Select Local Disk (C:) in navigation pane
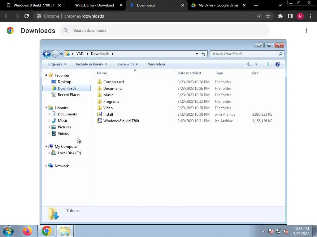This screenshot has width=317, height=237. [x=69, y=153]
